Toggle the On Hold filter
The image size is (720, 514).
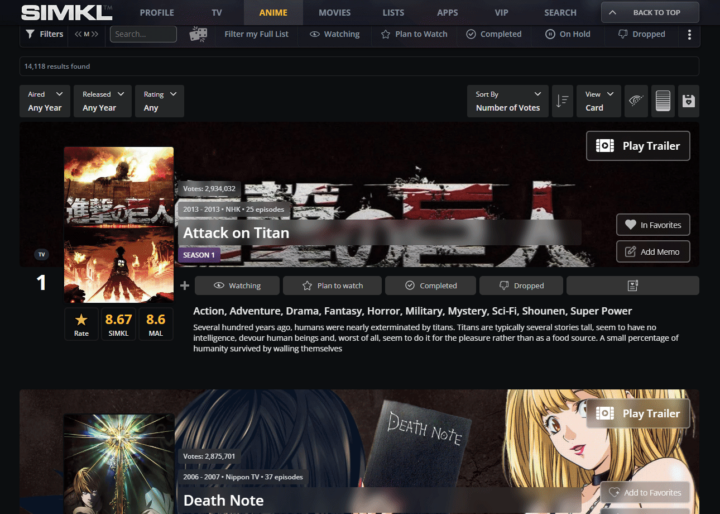click(x=568, y=34)
